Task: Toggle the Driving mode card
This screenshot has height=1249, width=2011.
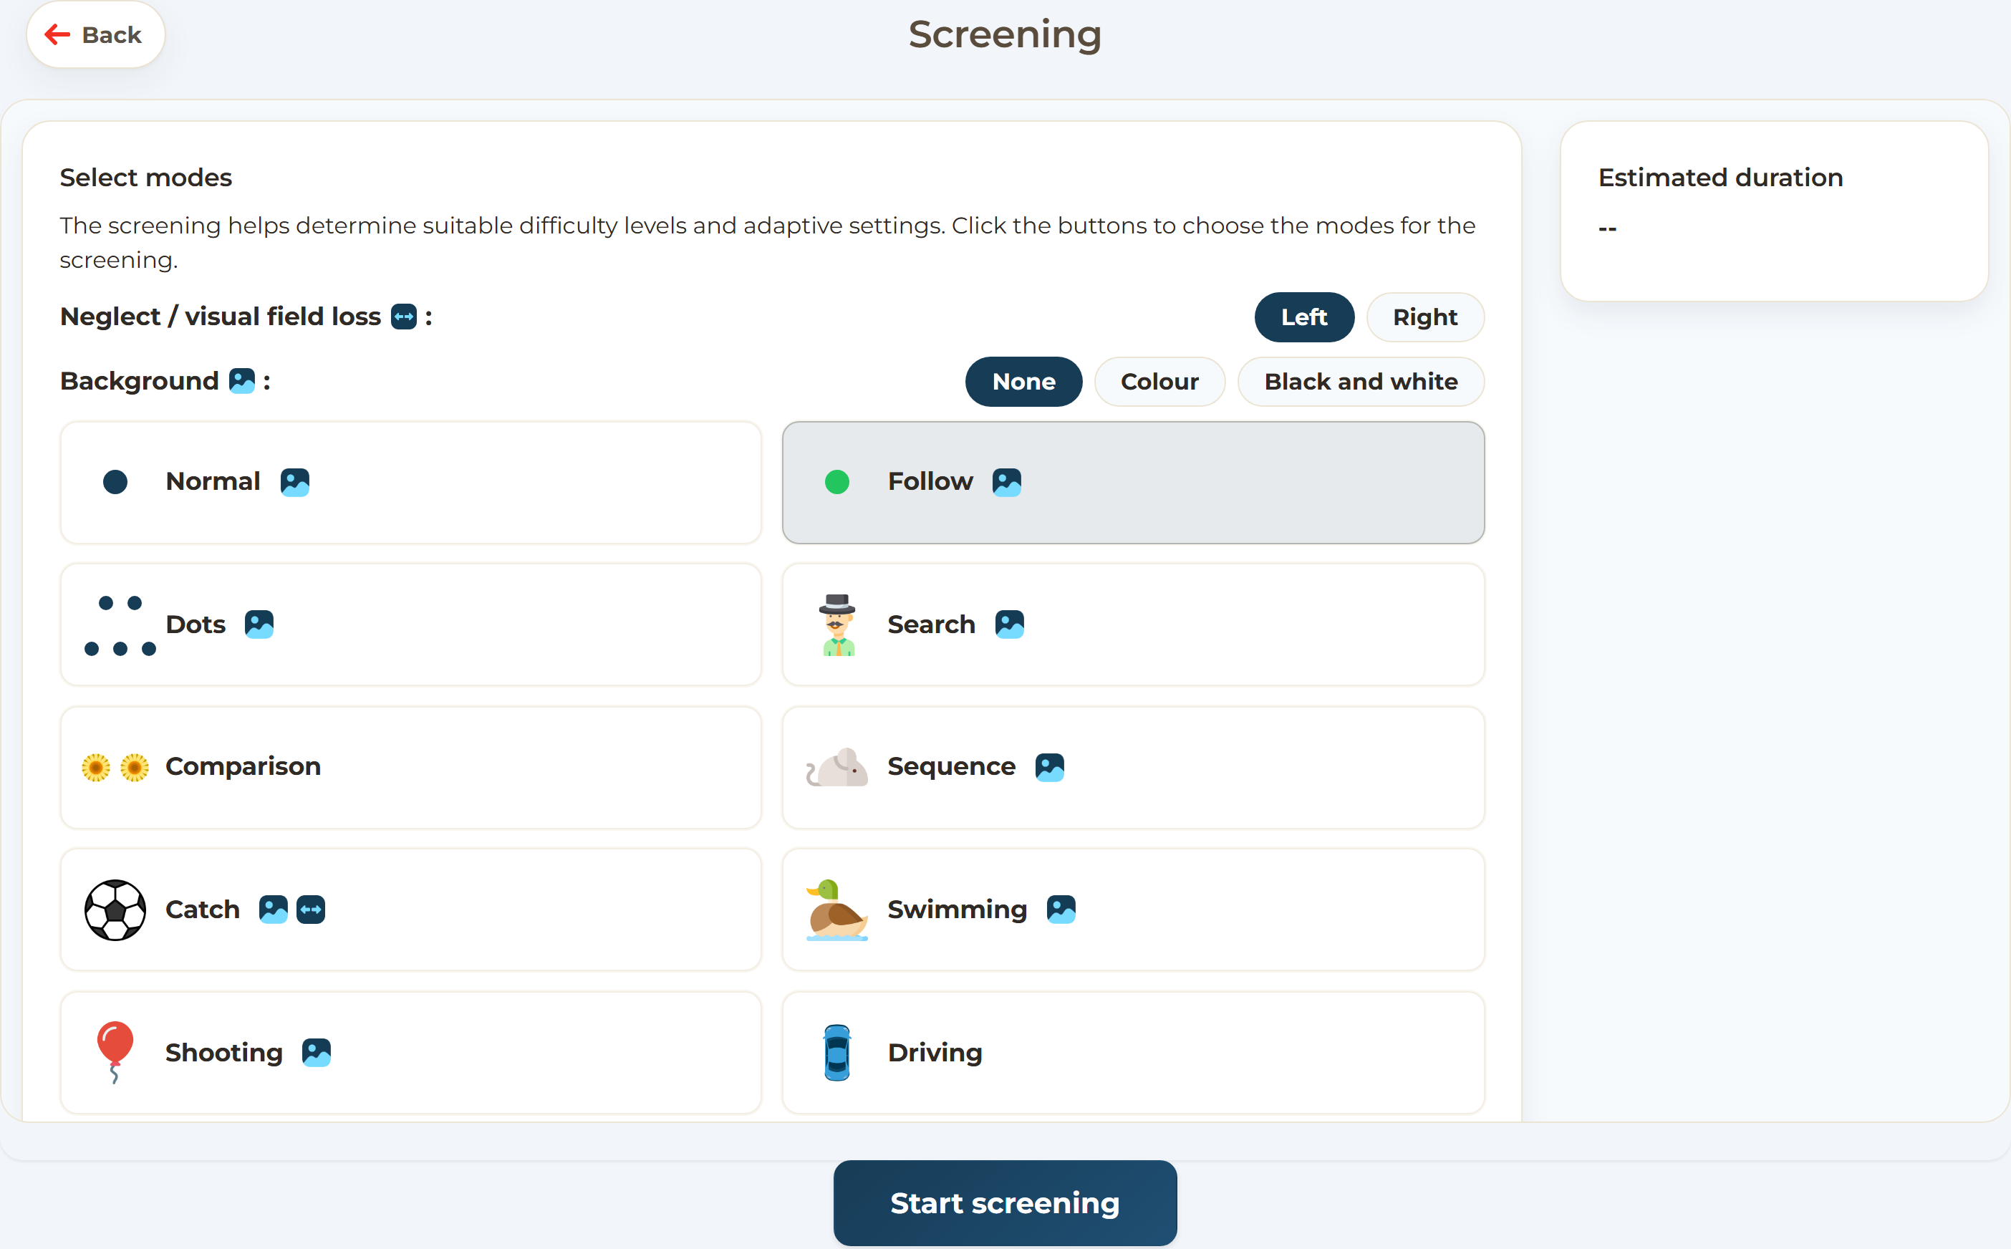Action: (x=1133, y=1052)
